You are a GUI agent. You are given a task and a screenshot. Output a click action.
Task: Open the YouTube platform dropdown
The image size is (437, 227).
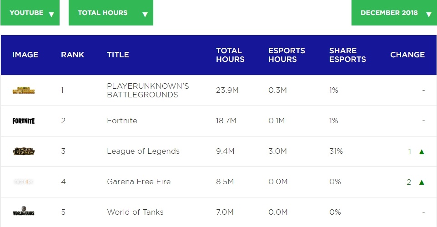coord(30,13)
